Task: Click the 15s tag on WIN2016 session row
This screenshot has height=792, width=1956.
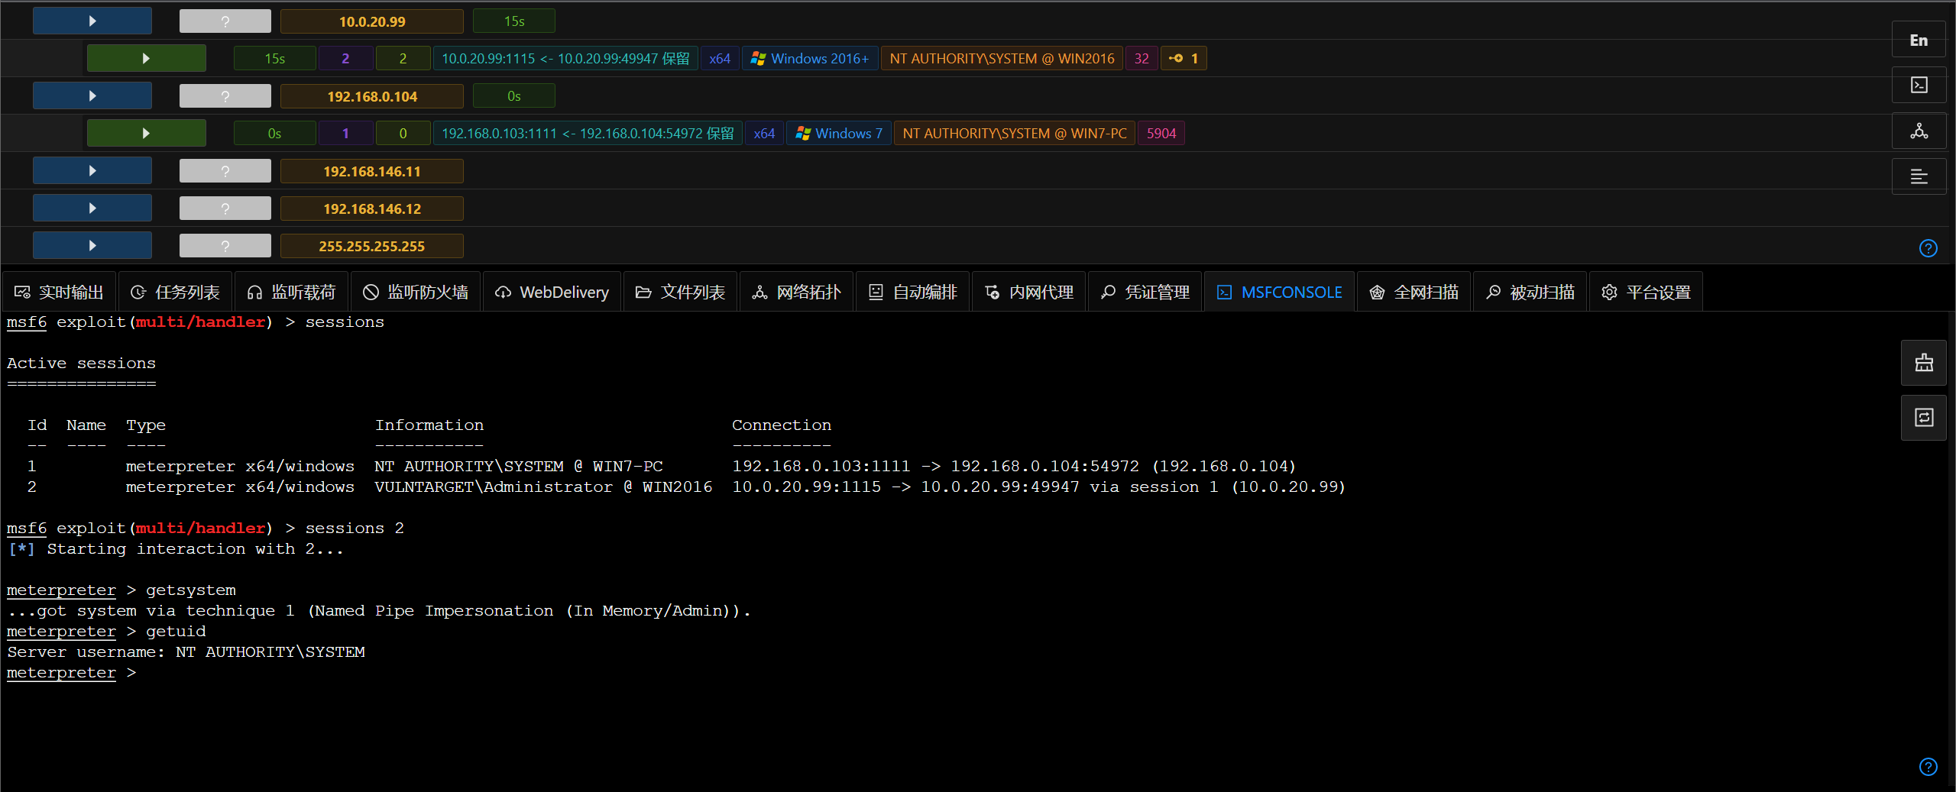Action: coord(275,58)
